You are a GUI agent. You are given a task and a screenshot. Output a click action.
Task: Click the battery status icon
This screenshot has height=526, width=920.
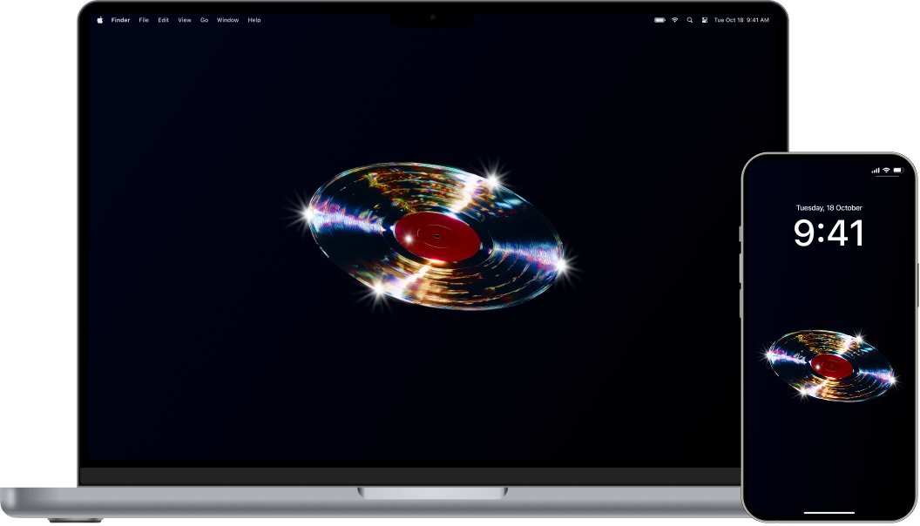click(660, 19)
